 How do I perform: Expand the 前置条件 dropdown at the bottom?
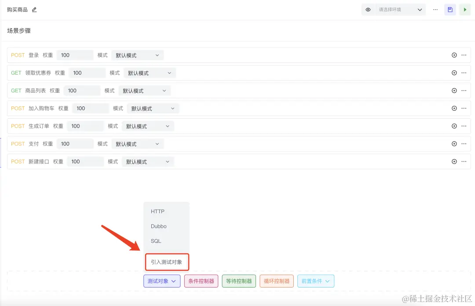click(x=315, y=280)
